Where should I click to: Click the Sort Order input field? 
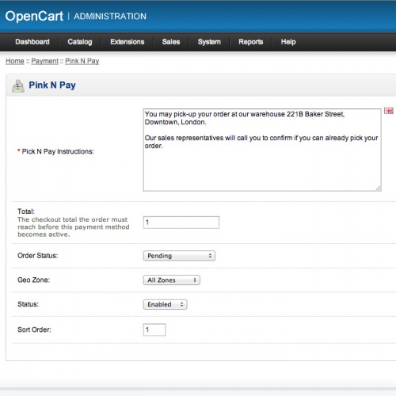(x=154, y=329)
